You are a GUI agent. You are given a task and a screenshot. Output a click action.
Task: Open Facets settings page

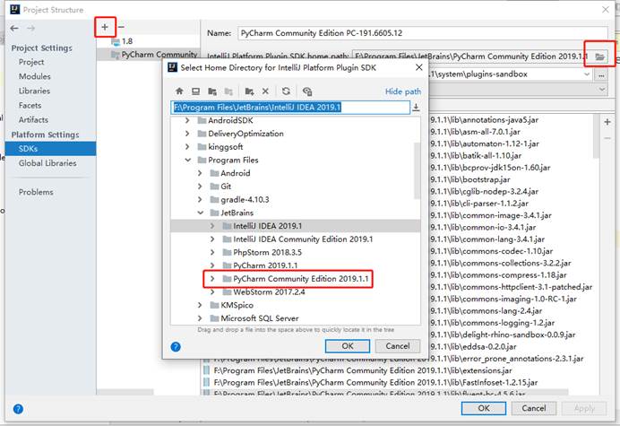click(x=30, y=105)
